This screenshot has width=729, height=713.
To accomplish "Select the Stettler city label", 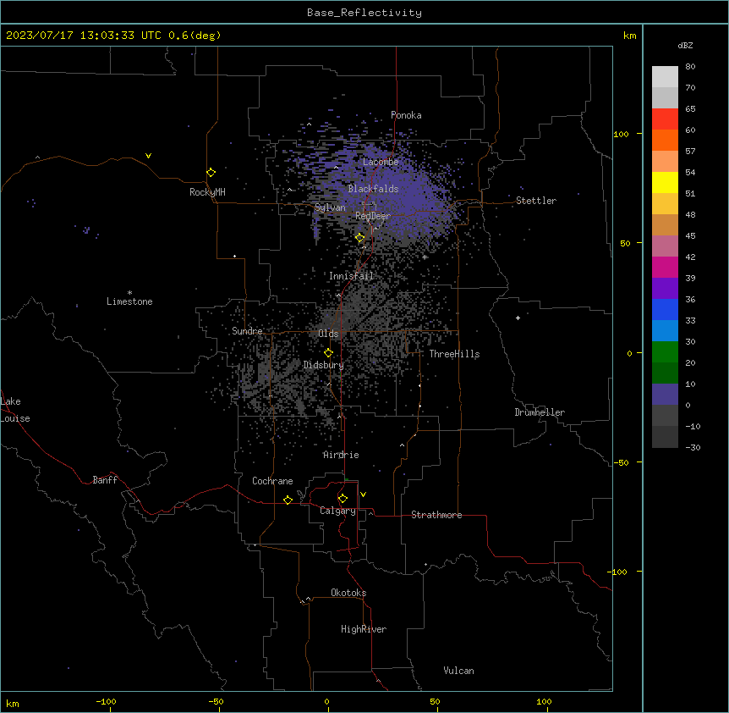I will click(536, 201).
